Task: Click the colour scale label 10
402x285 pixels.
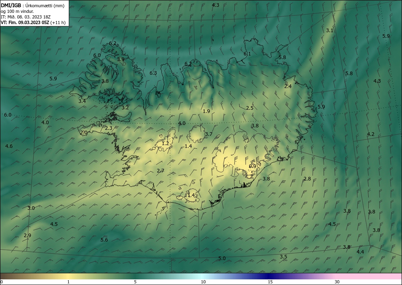Action: (203, 282)
